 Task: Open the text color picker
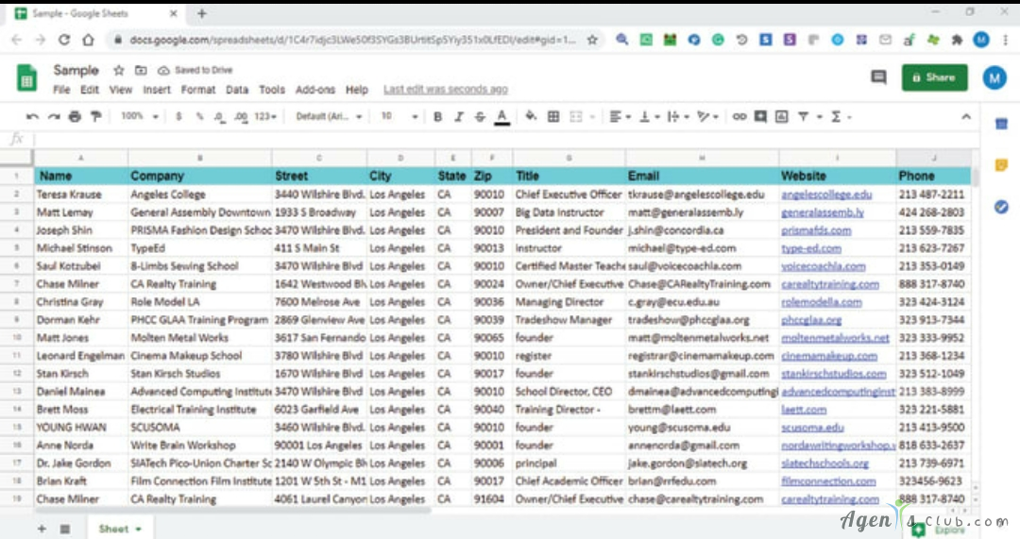pos(501,116)
